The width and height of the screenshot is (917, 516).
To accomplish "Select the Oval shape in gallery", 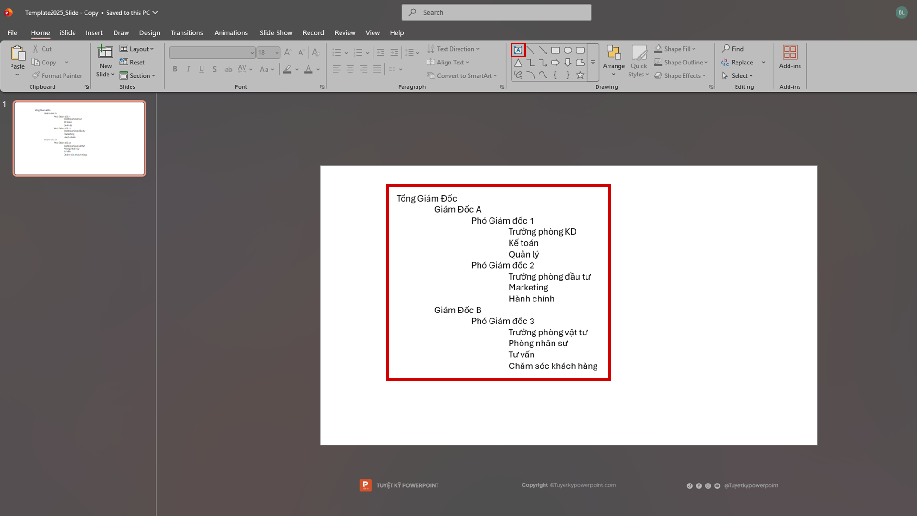I will [x=568, y=50].
